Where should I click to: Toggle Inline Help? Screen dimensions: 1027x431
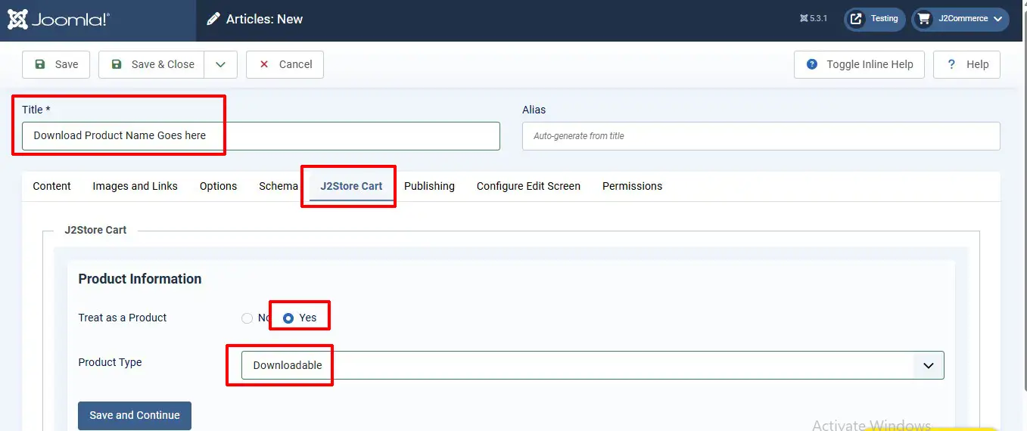point(859,64)
